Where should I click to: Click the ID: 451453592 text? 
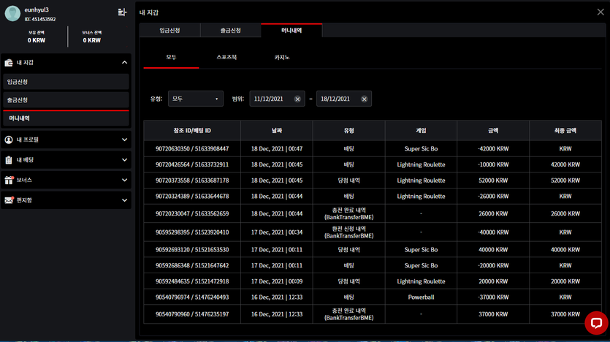tap(40, 19)
